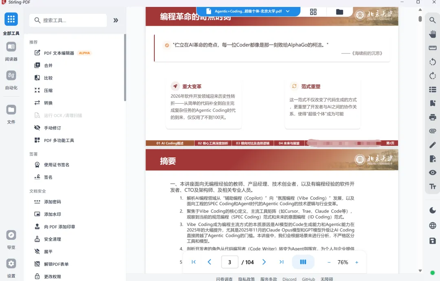Image resolution: width=440 pixels, height=281 pixels.
Task: Click the 搜索工具 search field
Action: pyautogui.click(x=68, y=20)
